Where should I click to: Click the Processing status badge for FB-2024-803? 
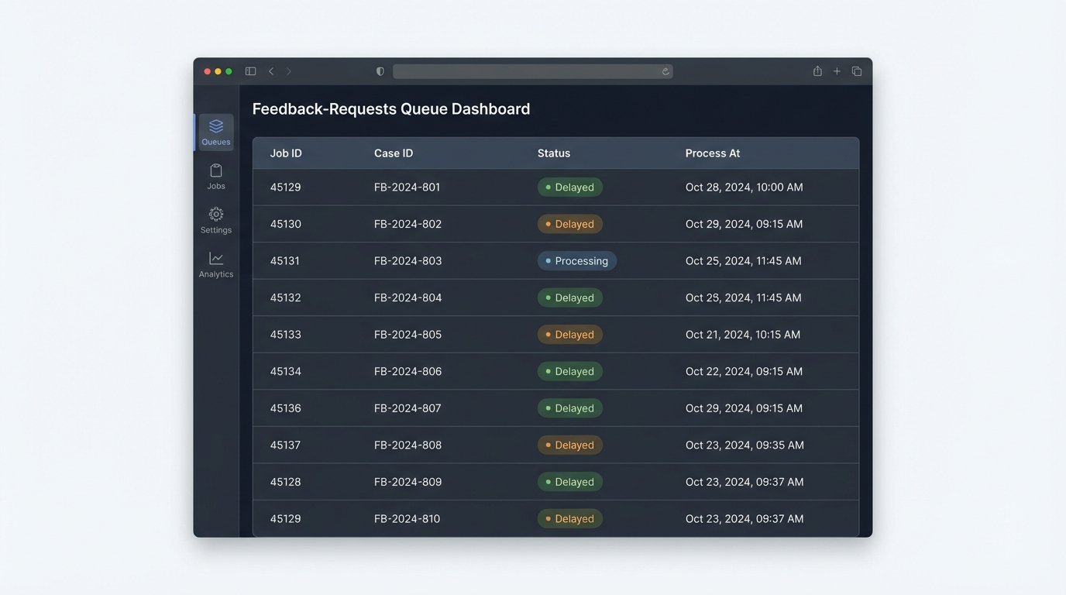(x=577, y=261)
